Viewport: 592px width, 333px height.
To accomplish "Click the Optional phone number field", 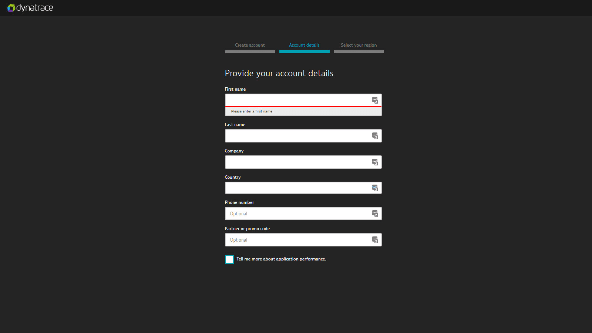I will pos(296,213).
